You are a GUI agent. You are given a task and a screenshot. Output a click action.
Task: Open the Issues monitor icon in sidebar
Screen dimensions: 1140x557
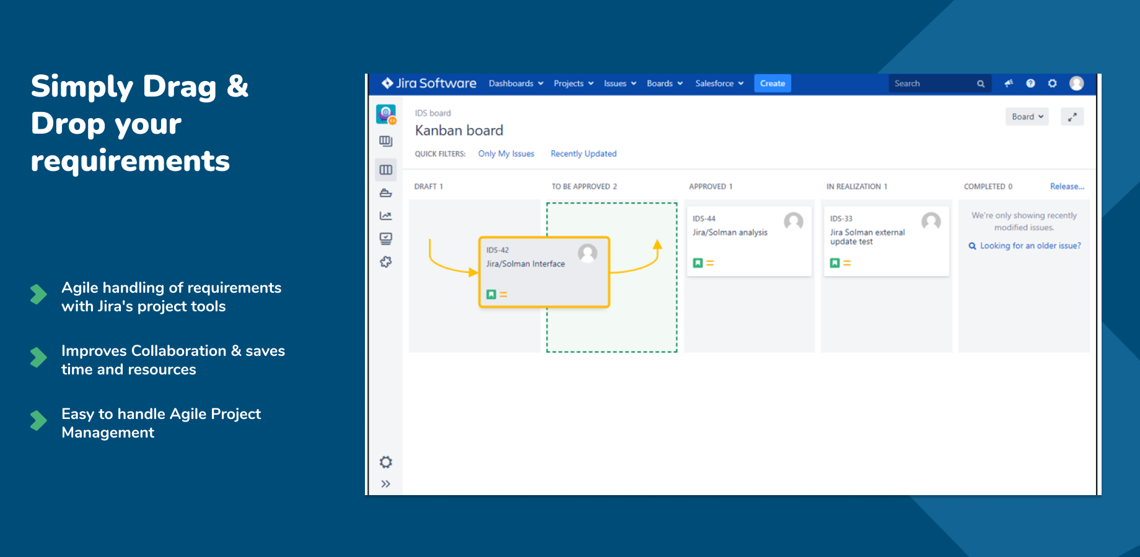pos(386,239)
